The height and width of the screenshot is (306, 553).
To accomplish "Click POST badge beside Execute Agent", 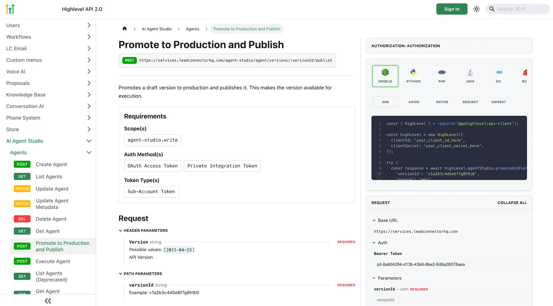I will pyautogui.click(x=22, y=261).
